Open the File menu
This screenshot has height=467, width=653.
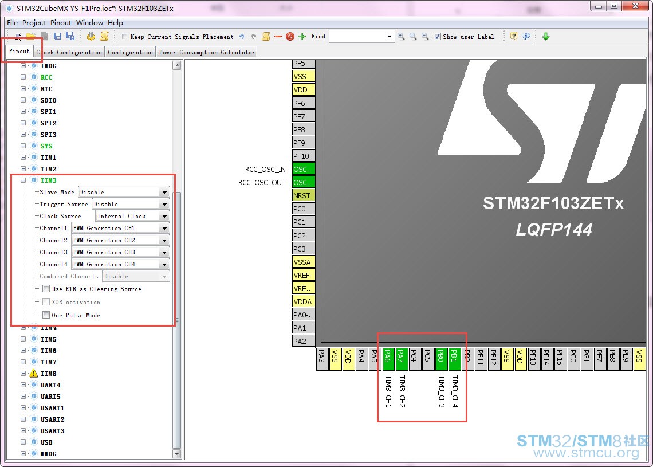(x=12, y=22)
